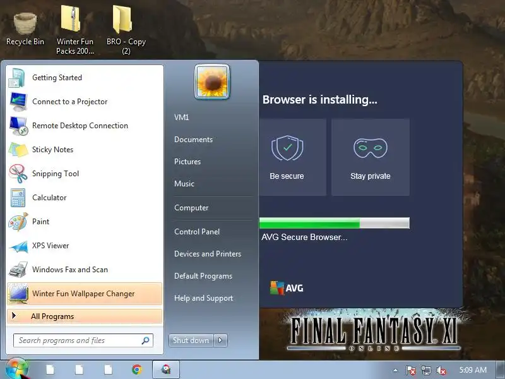Viewport: 505px width, 379px height.
Task: Click the third blank document taskbar icon
Action: [x=108, y=370]
